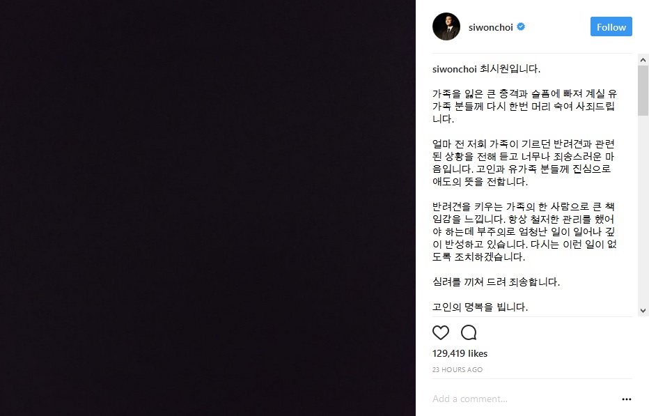Click the paragraph beginning 반려견을 키우는
Viewport: 649px width, 416px height.
pos(524,231)
